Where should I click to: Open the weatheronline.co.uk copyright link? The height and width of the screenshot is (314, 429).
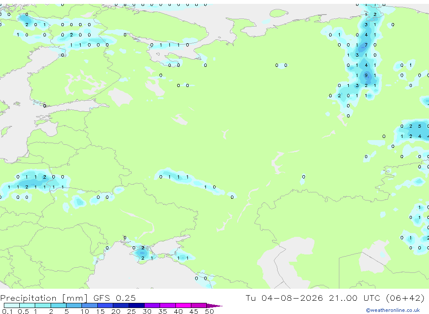[x=393, y=310]
